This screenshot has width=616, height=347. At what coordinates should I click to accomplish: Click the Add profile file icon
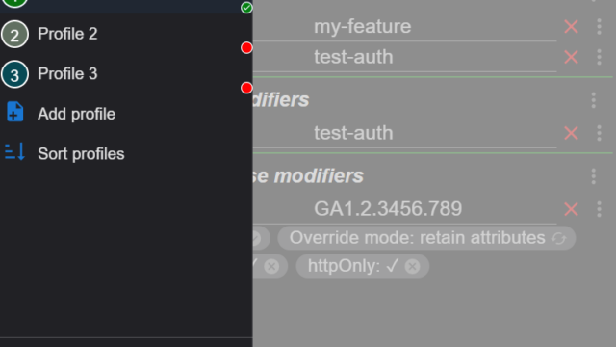[x=15, y=112]
